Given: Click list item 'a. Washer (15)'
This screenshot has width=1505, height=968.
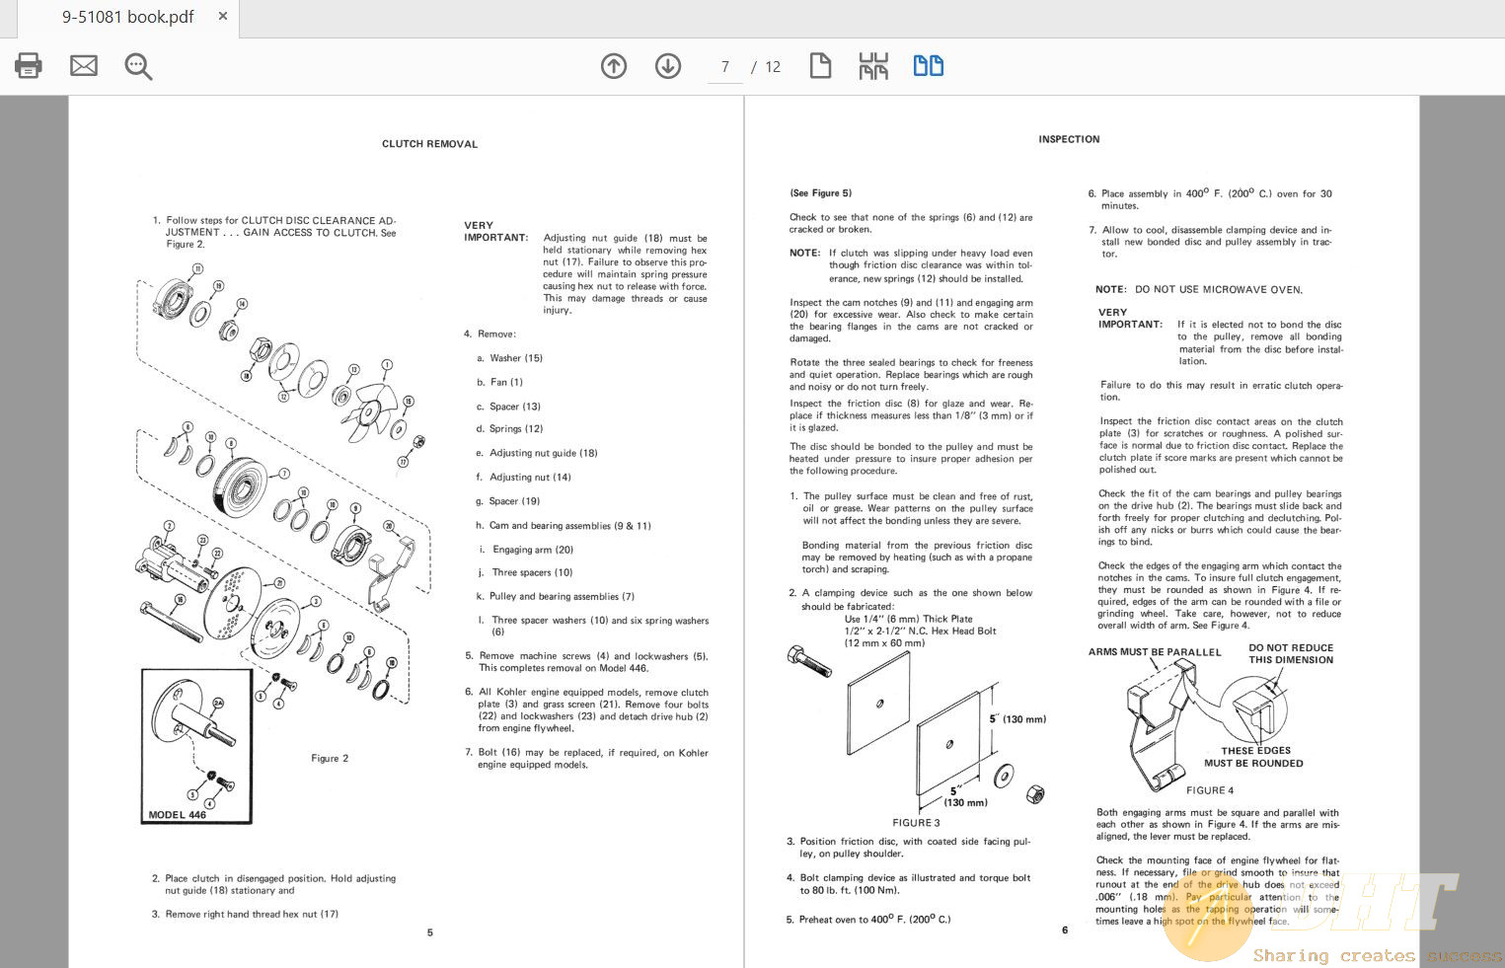Looking at the screenshot, I should click(x=509, y=358).
